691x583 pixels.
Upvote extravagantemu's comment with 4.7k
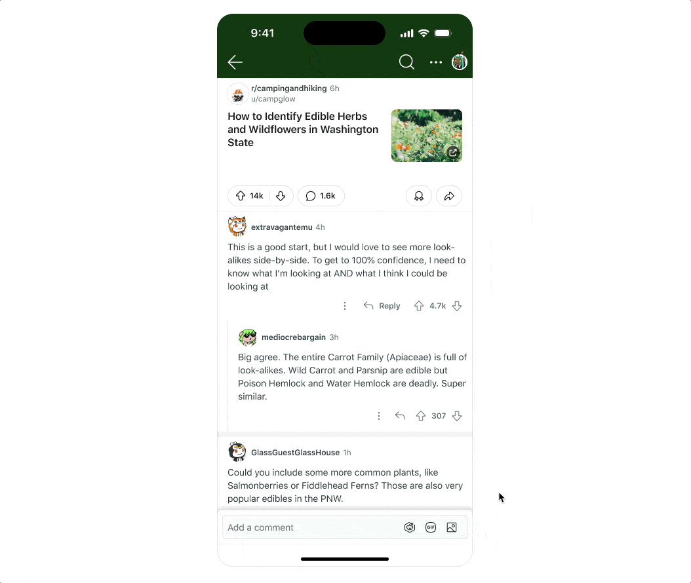(419, 306)
